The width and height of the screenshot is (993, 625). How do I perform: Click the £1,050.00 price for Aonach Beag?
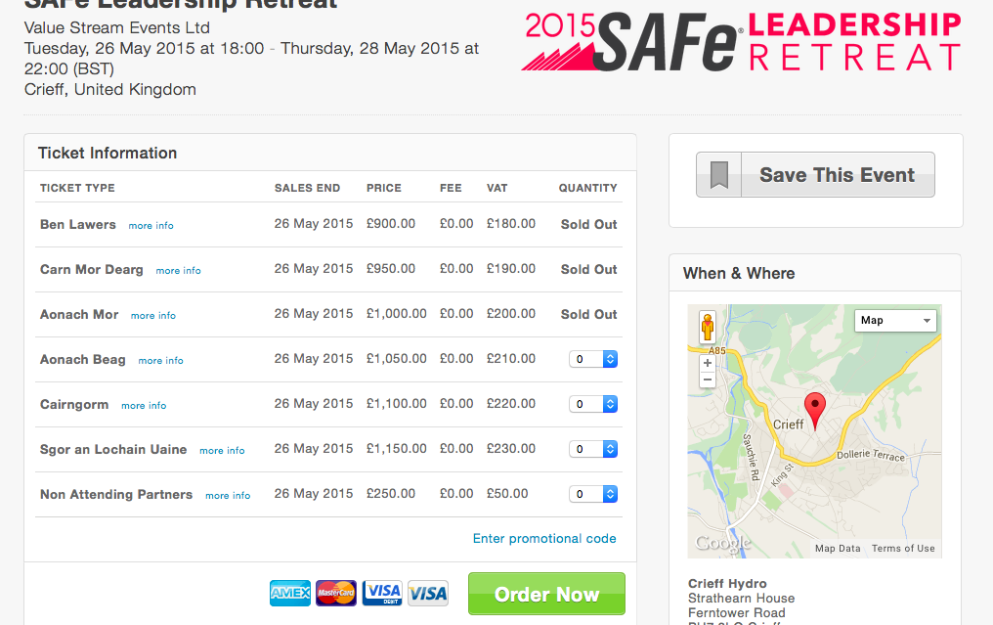(x=397, y=359)
